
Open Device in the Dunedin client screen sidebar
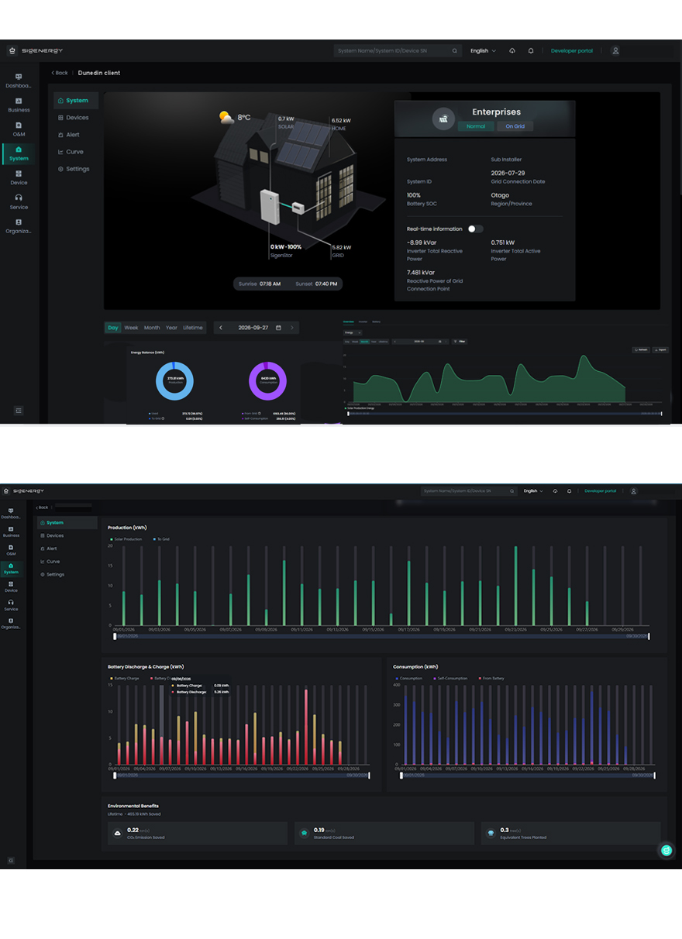point(19,177)
